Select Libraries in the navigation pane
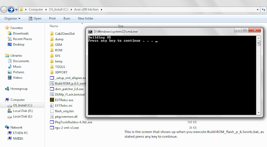The image size is (267, 147). [16, 55]
